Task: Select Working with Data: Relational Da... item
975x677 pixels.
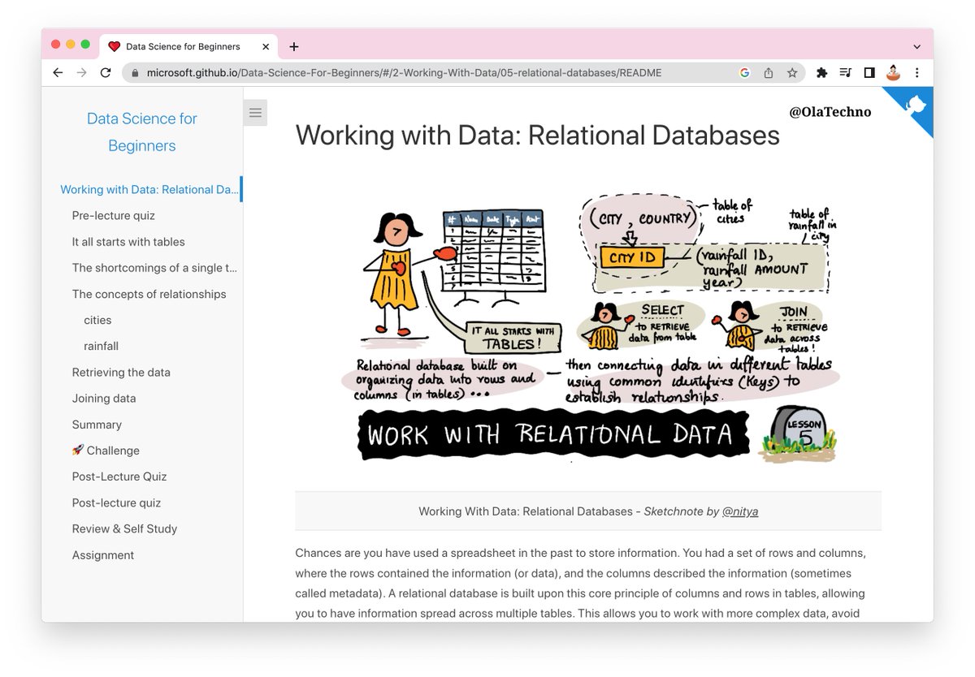Action: point(149,189)
